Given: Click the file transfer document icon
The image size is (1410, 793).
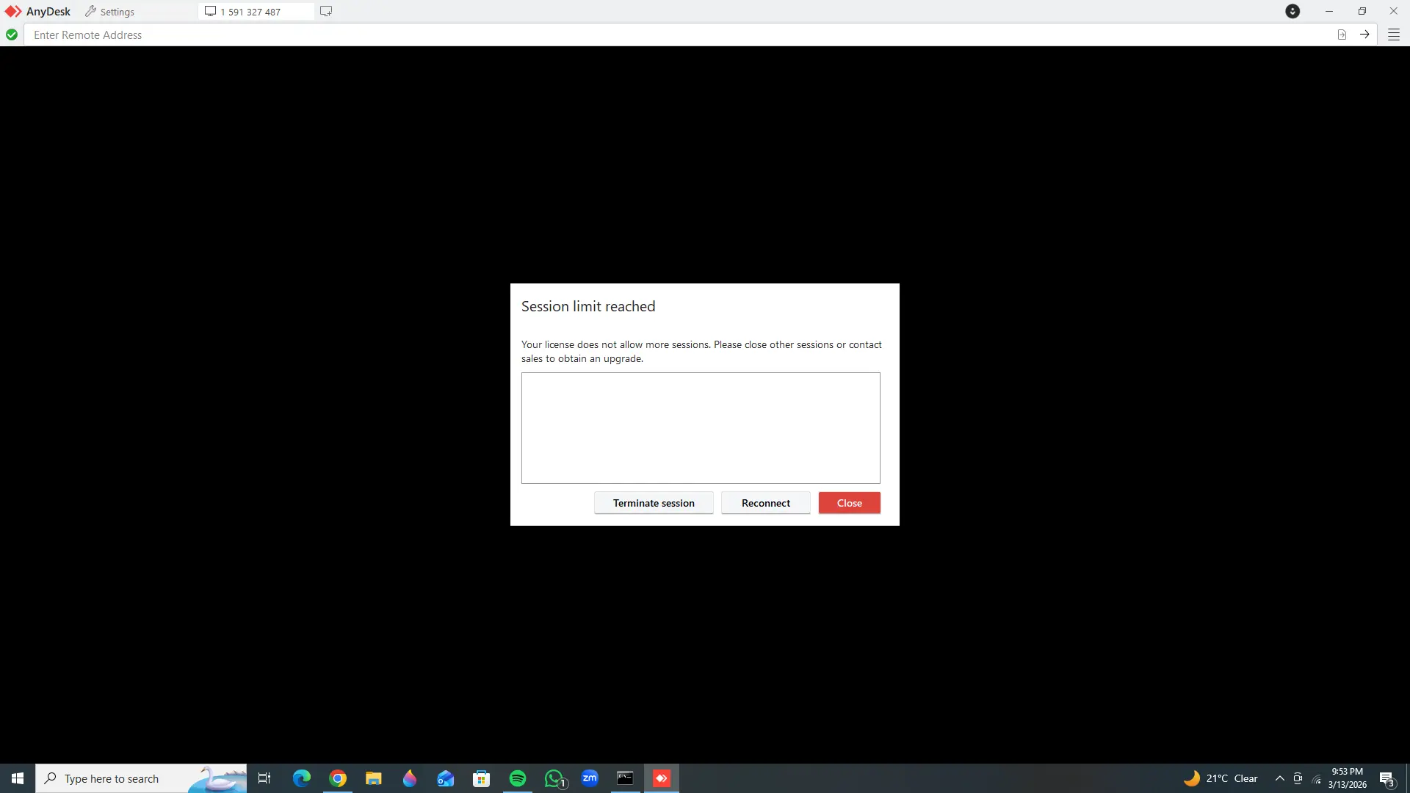Looking at the screenshot, I should [1342, 35].
